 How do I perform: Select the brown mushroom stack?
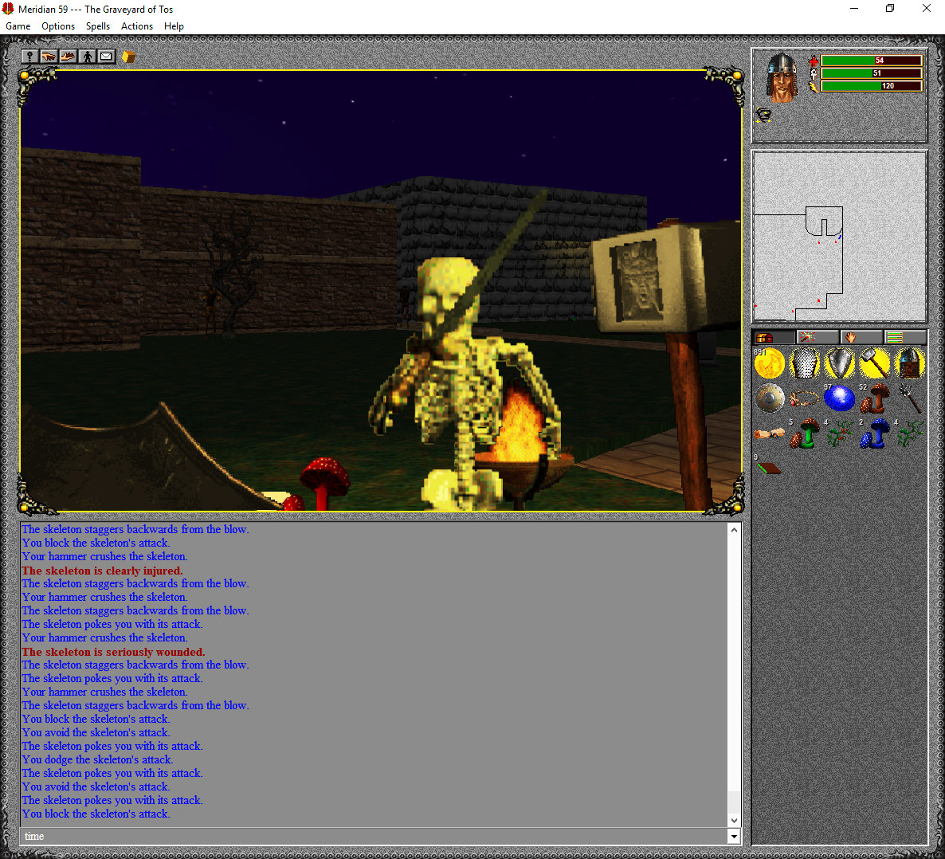(874, 398)
